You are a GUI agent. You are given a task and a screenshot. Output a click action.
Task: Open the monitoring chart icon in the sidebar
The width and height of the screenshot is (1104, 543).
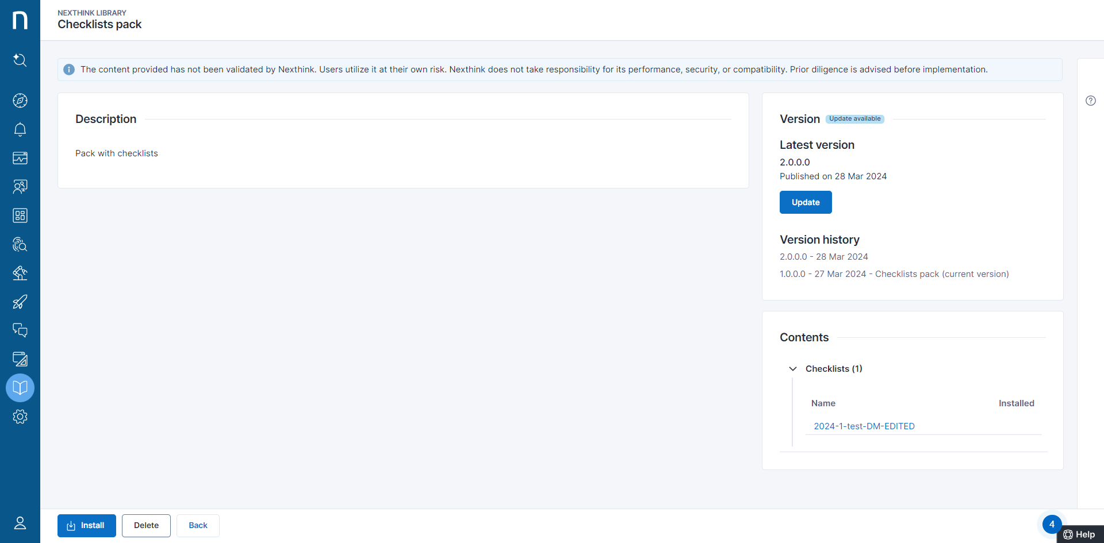tap(20, 158)
